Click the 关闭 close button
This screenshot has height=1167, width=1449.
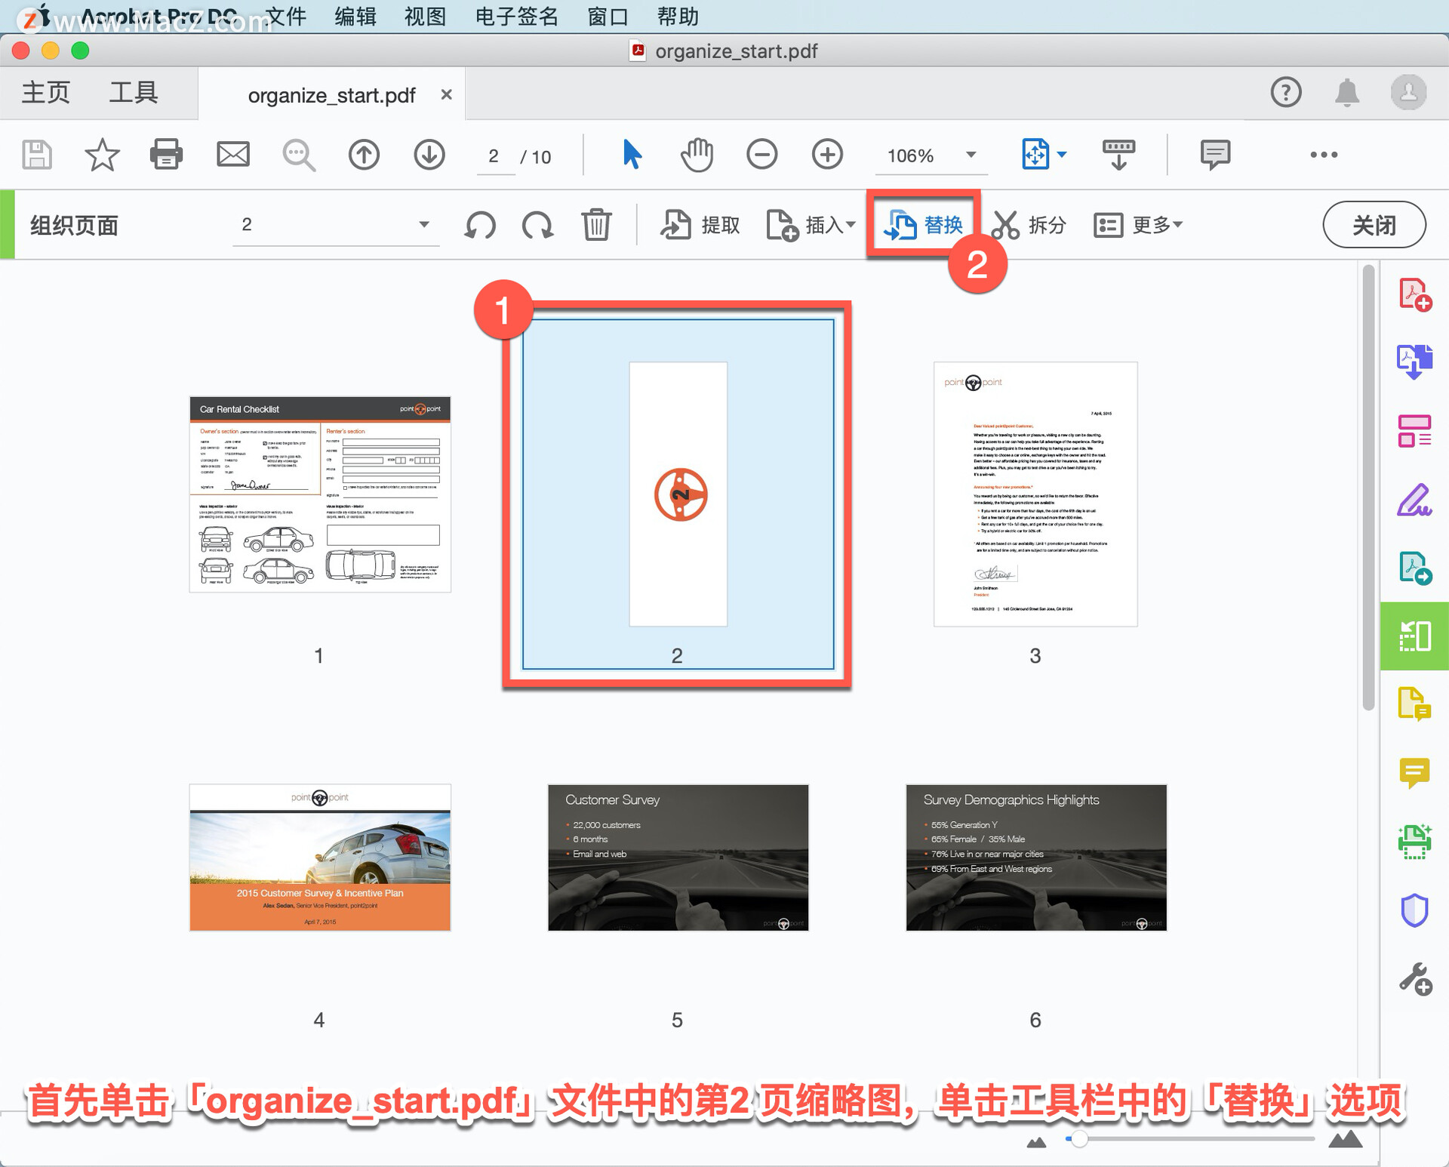[x=1373, y=225]
